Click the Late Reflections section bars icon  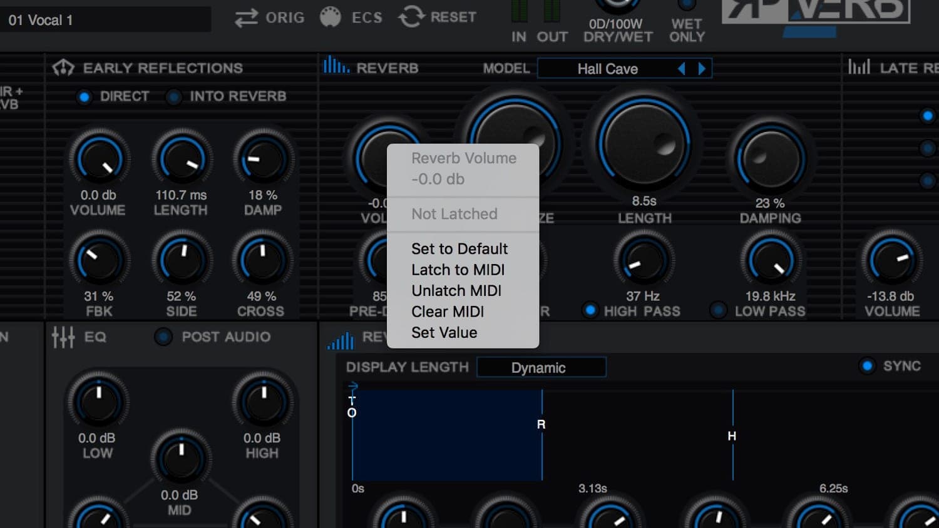coord(859,66)
